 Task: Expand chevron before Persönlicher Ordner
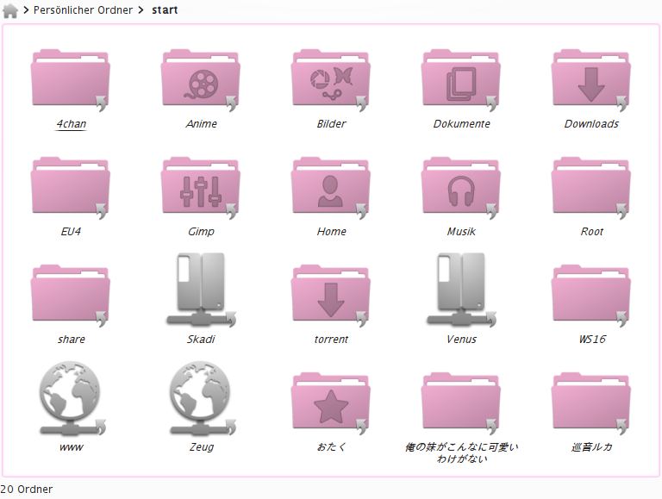[x=26, y=10]
